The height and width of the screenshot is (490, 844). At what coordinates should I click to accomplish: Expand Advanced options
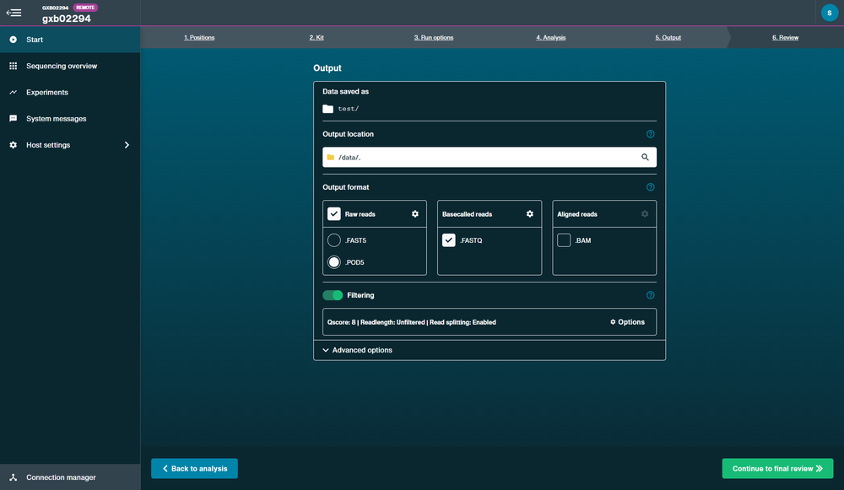click(x=357, y=350)
